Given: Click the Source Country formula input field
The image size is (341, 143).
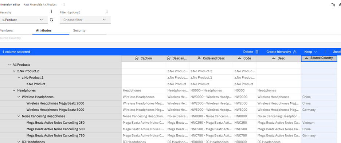Looking at the screenshot, I should (170, 38).
